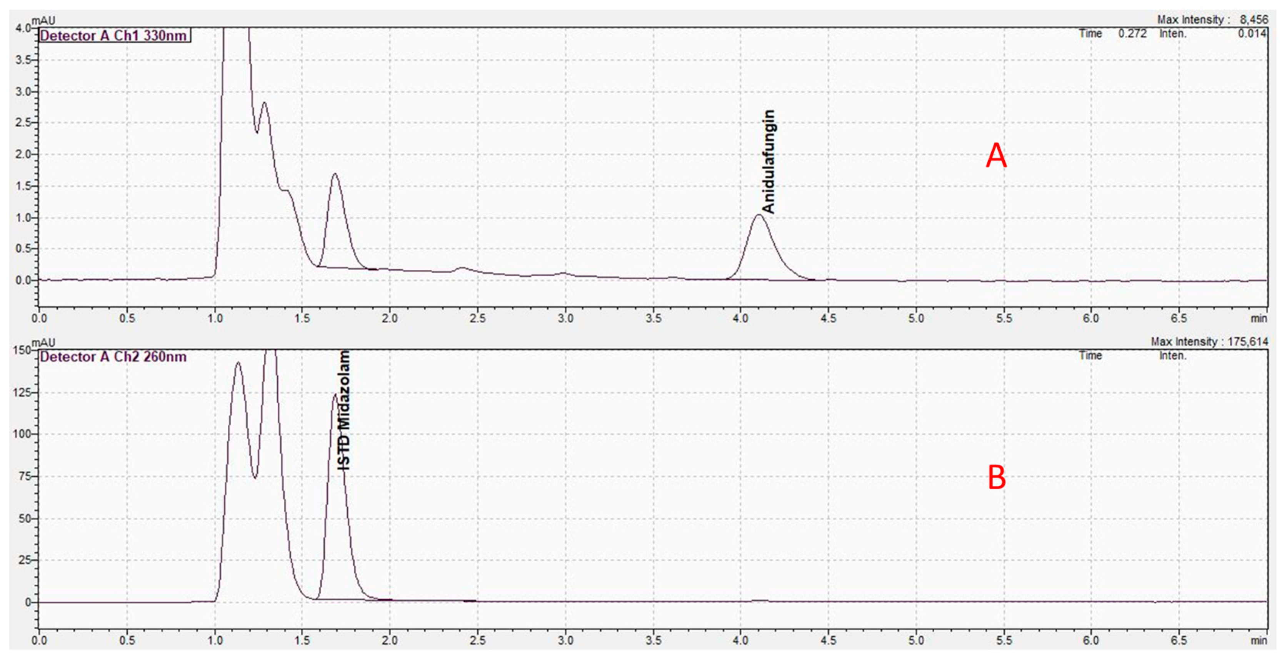This screenshot has height=659, width=1287.
Task: Click the 2.5 x-axis tick on top chromatogram
Action: coord(478,318)
